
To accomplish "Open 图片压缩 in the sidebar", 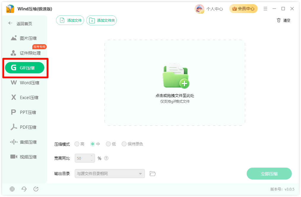I will pos(25,38).
